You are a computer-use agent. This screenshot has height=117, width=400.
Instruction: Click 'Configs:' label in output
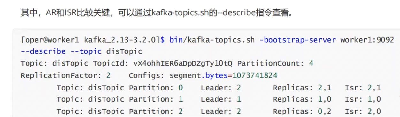(x=147, y=76)
